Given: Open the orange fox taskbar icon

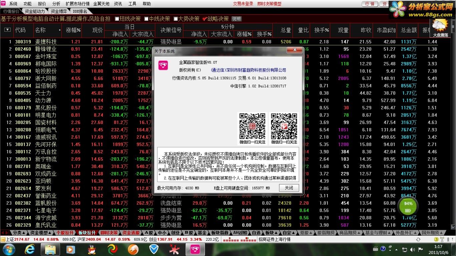Looking at the screenshot, I should pyautogui.click(x=133, y=249).
